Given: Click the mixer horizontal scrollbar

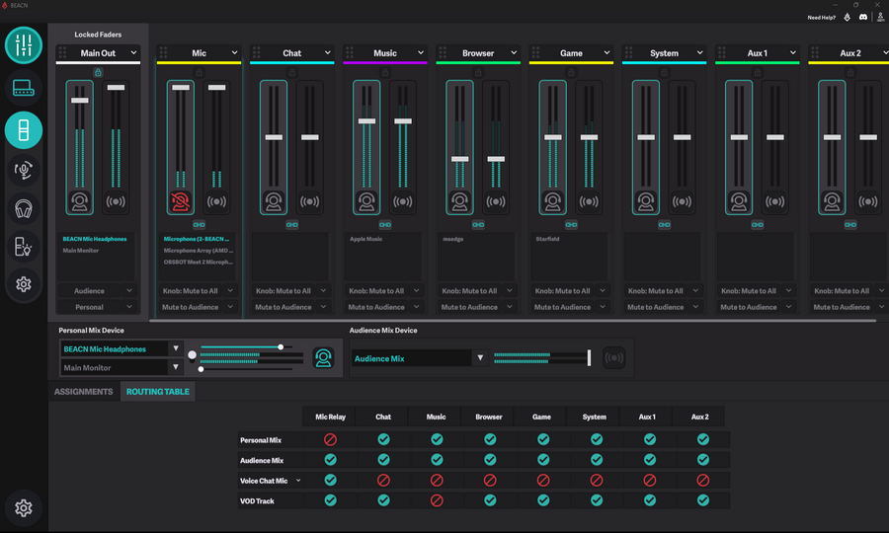Looking at the screenshot, I should pyautogui.click(x=513, y=321).
